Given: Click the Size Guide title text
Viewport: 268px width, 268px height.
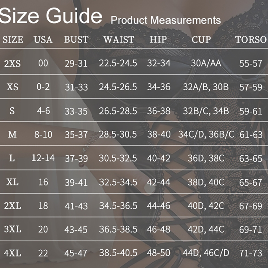Looking at the screenshot, I should (x=51, y=15).
